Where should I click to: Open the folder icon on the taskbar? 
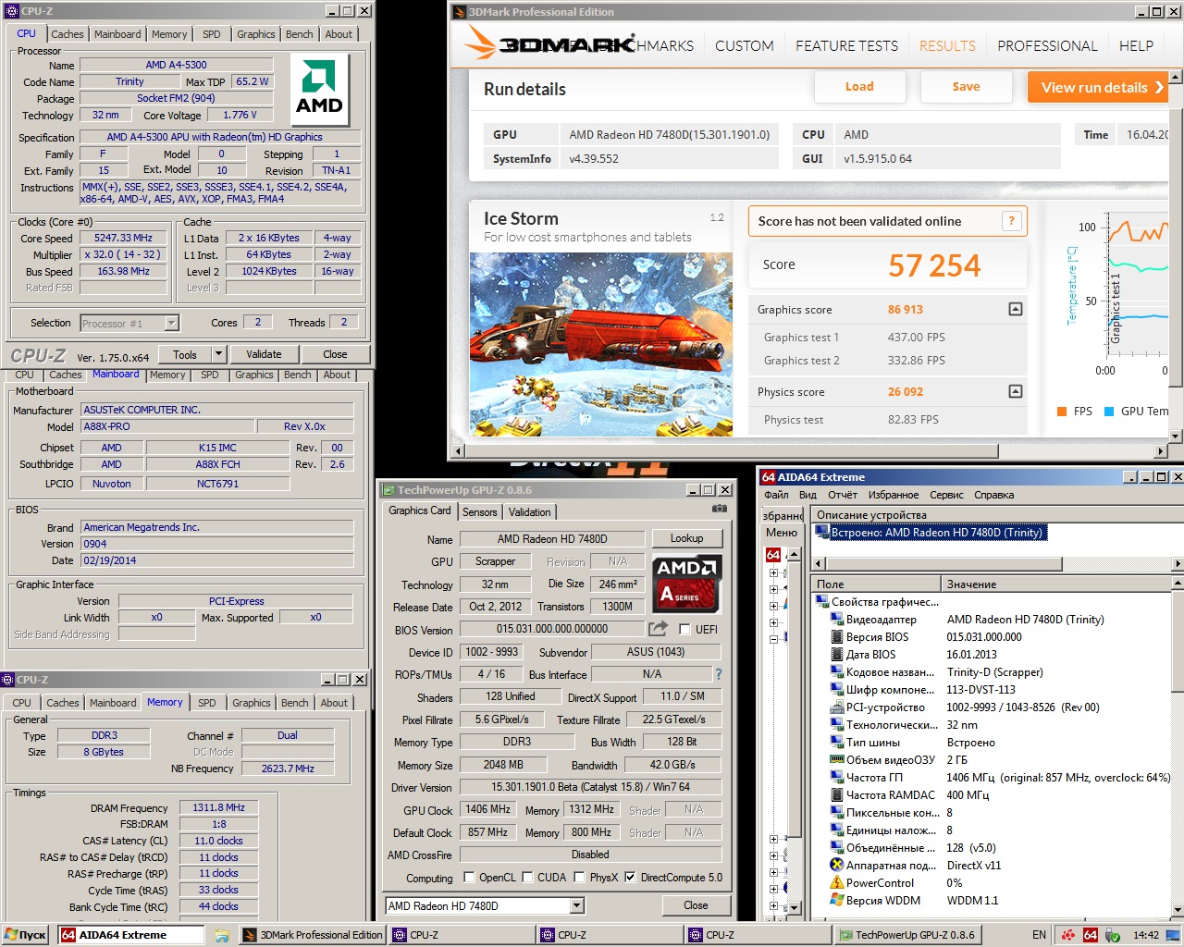222,935
